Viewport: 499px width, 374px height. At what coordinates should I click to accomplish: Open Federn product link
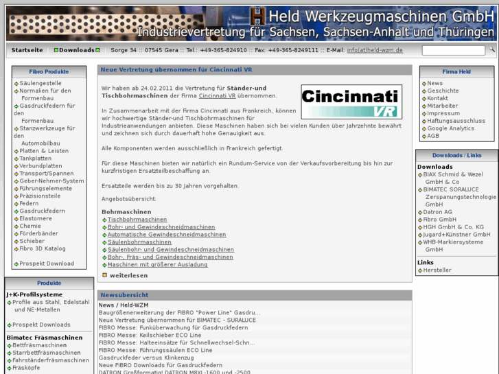coord(29,203)
